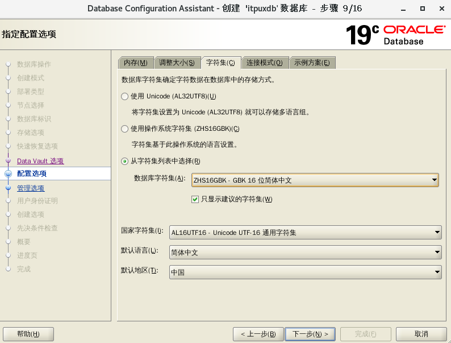The width and height of the screenshot is (451, 343).
Task: Click the 进度页 step text
Action: (27, 255)
